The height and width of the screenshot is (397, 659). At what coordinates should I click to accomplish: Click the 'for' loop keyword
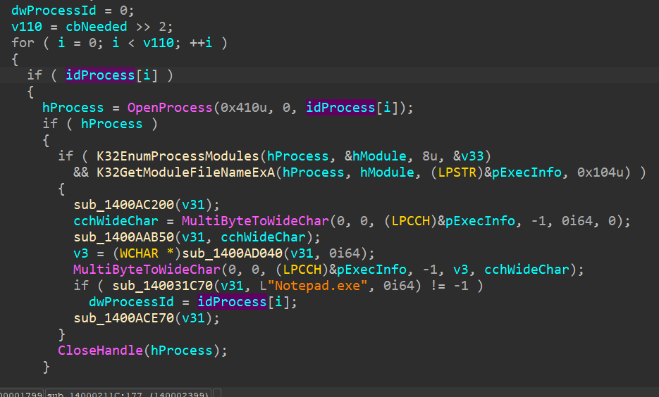[x=23, y=42]
